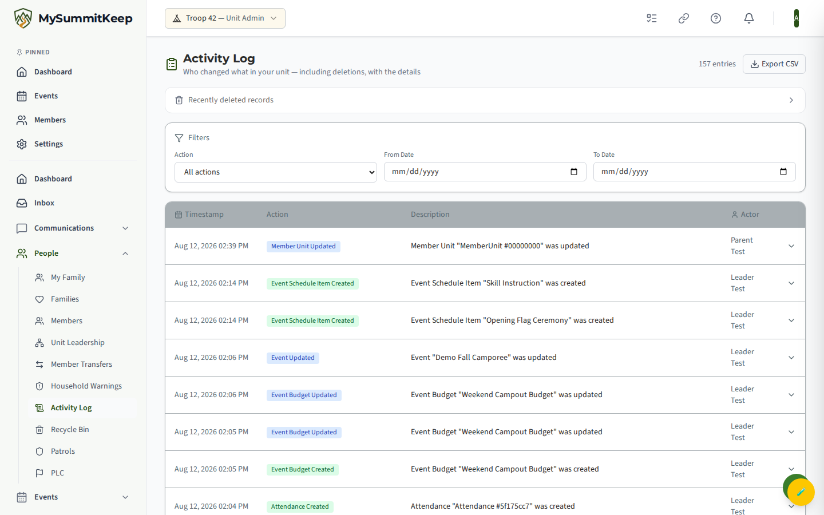Viewport: 824px width, 515px height.
Task: Open pinned Members item
Action: click(73, 120)
